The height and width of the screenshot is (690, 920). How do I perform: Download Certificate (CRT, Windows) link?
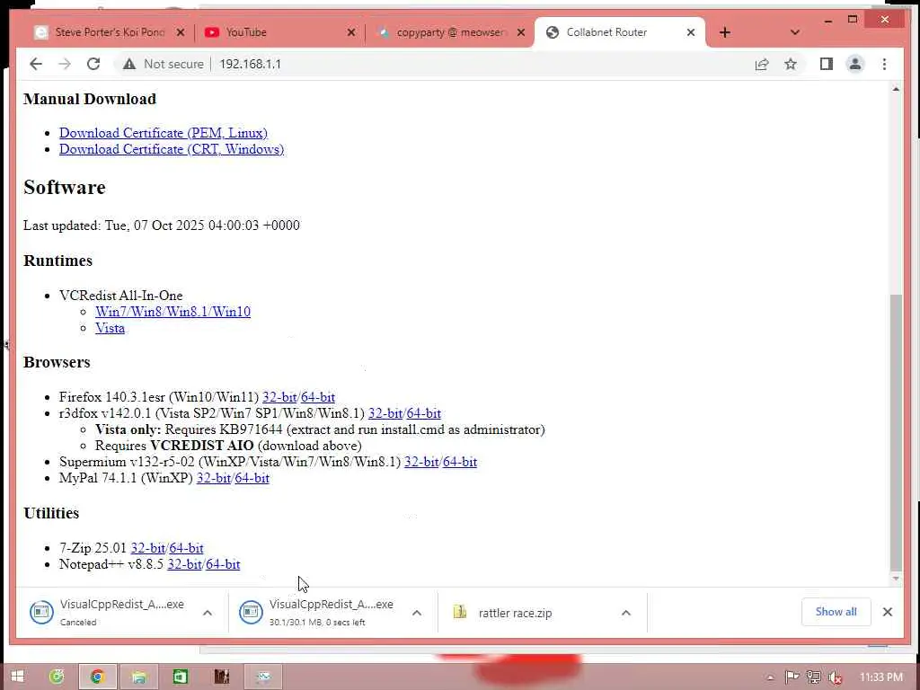point(172,149)
